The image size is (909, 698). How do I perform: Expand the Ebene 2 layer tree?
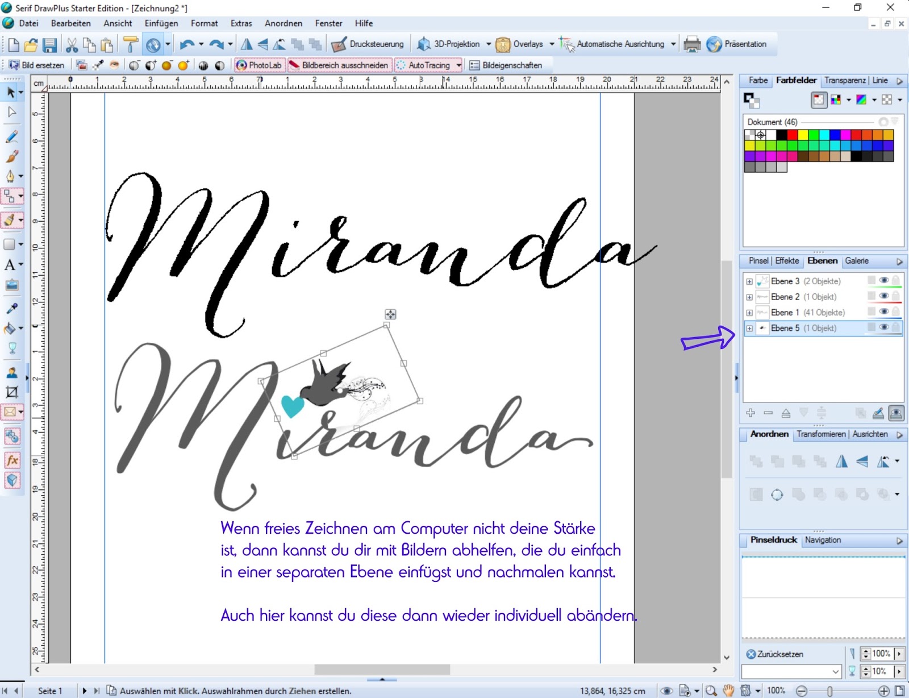(749, 297)
